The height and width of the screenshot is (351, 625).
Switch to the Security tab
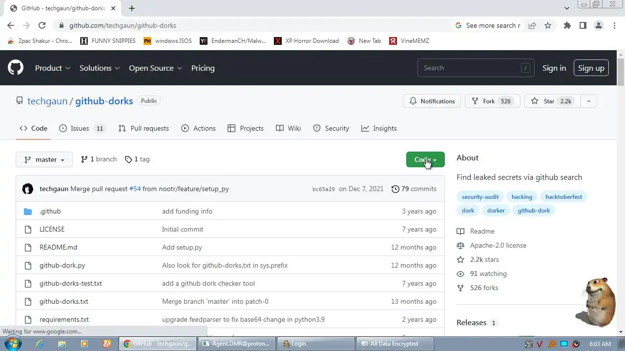pos(331,128)
